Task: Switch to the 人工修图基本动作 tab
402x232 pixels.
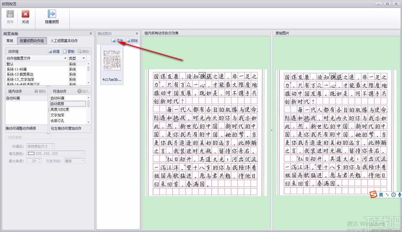Action: 64,41
